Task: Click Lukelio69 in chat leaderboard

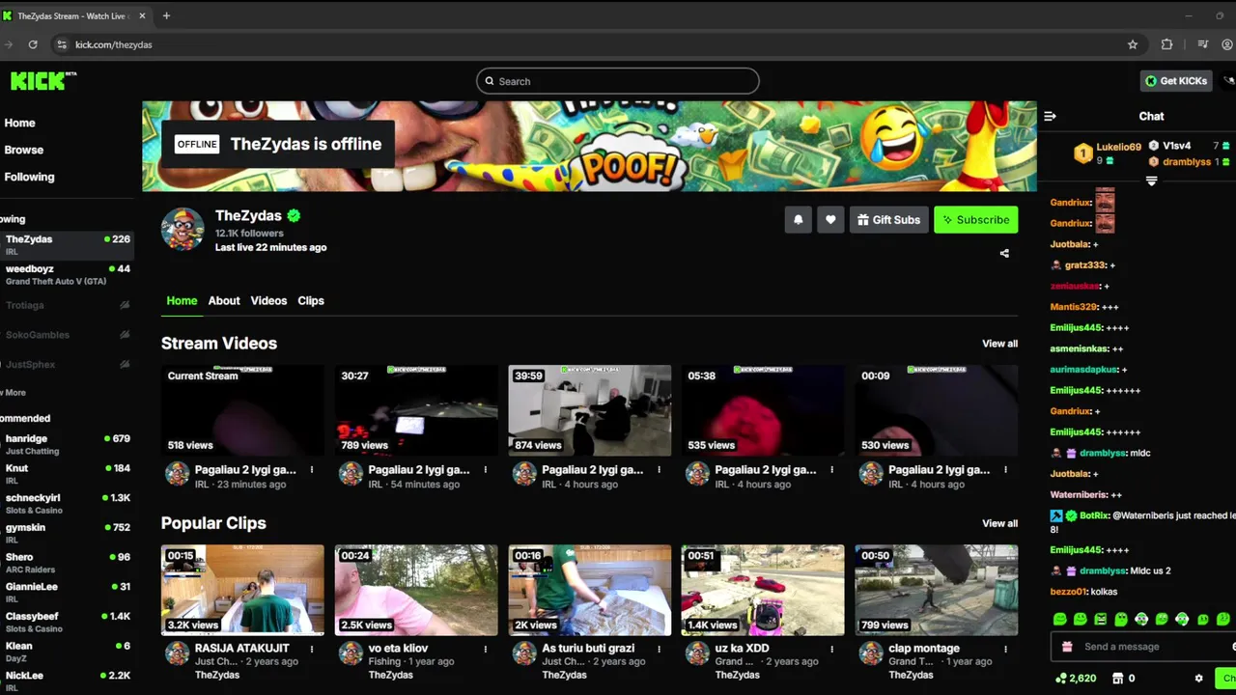Action: pos(1118,148)
